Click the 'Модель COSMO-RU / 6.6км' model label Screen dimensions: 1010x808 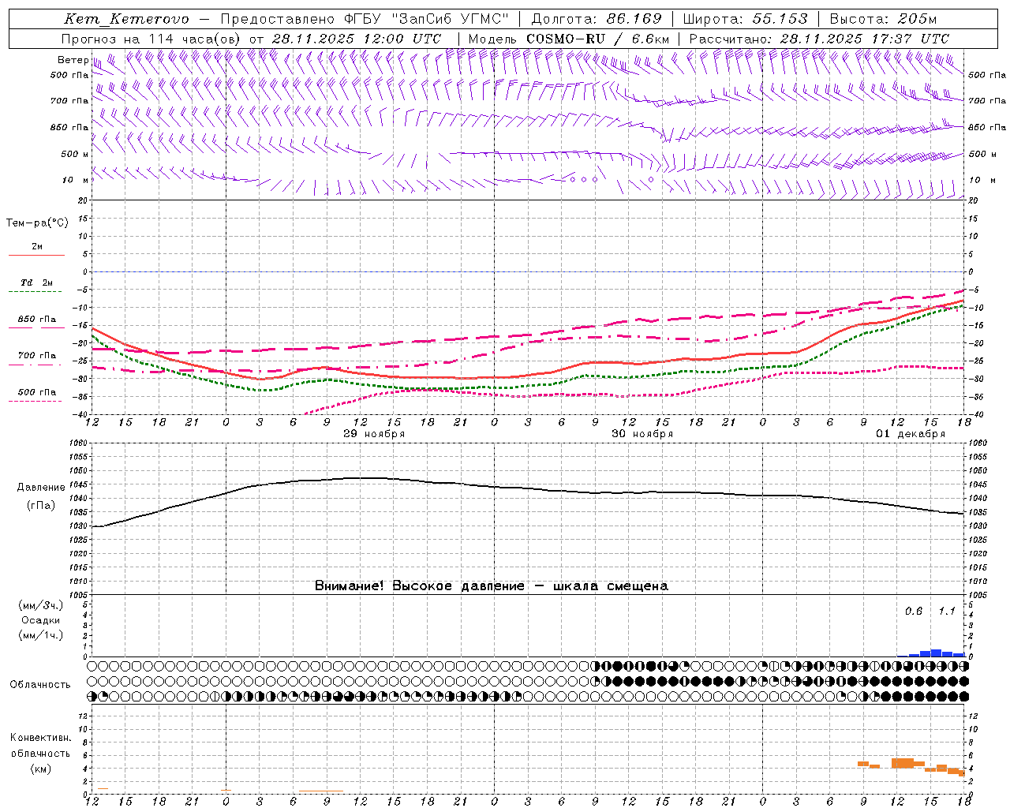pos(569,39)
